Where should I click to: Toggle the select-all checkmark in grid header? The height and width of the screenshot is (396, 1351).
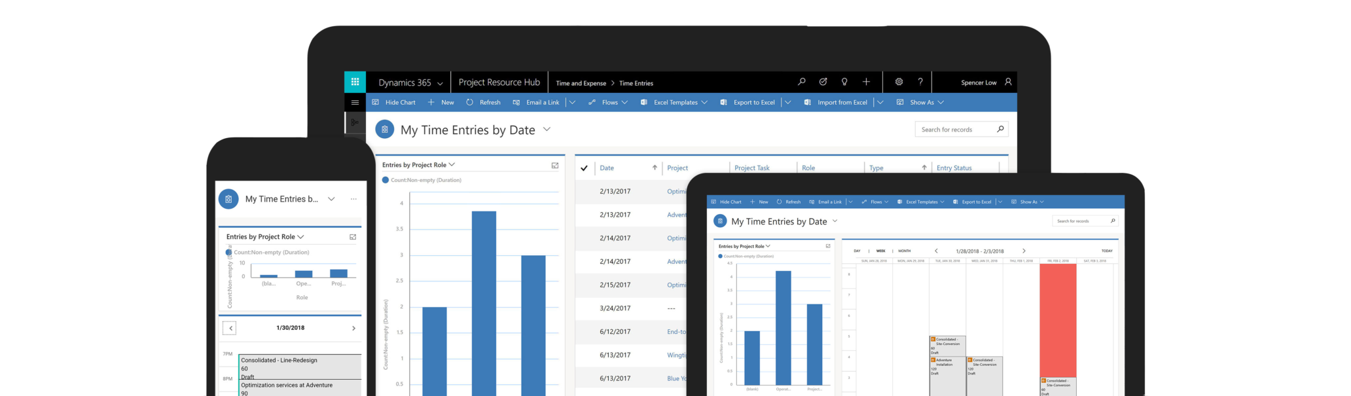(584, 168)
